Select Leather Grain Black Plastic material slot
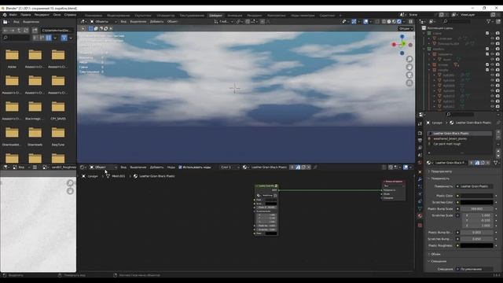Viewport: 503px width, 283px height. click(459, 133)
